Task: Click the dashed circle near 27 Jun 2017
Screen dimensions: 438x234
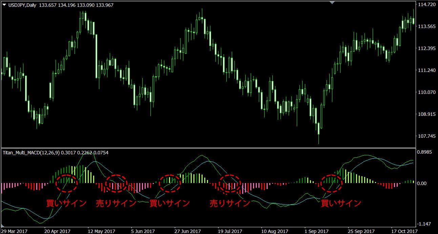Action: (170, 183)
